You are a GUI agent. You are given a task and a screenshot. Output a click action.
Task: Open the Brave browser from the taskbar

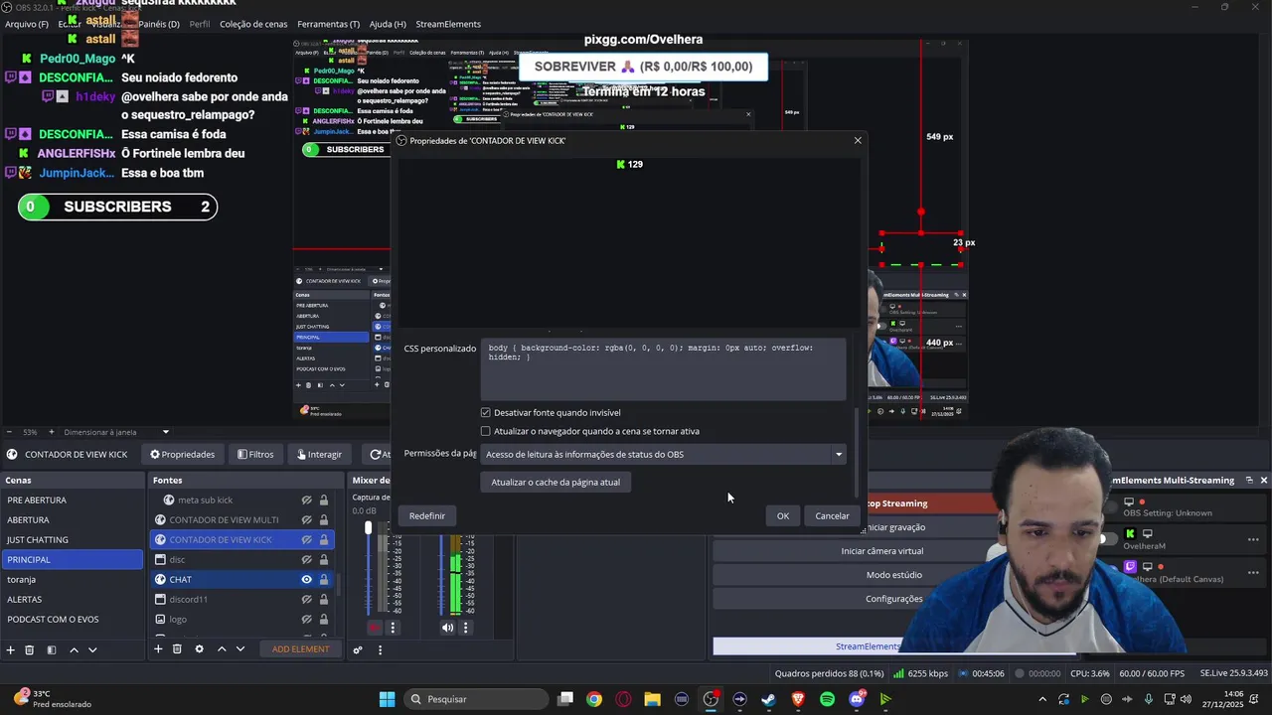click(x=798, y=699)
